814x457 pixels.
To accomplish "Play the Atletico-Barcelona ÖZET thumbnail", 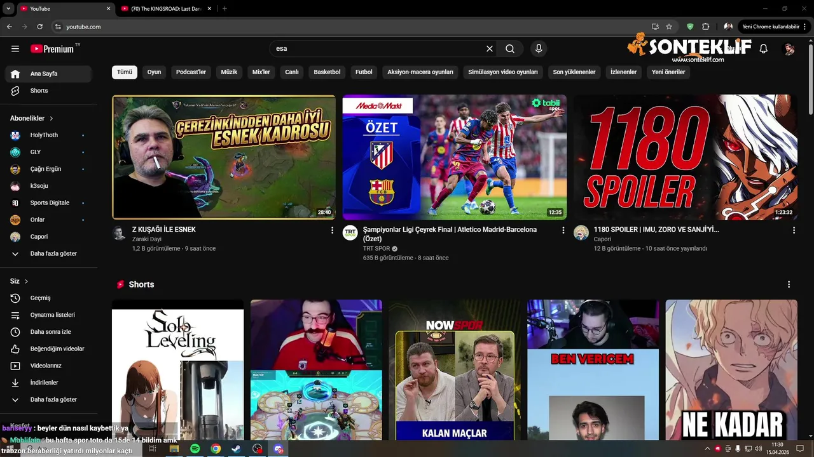I will 455,157.
